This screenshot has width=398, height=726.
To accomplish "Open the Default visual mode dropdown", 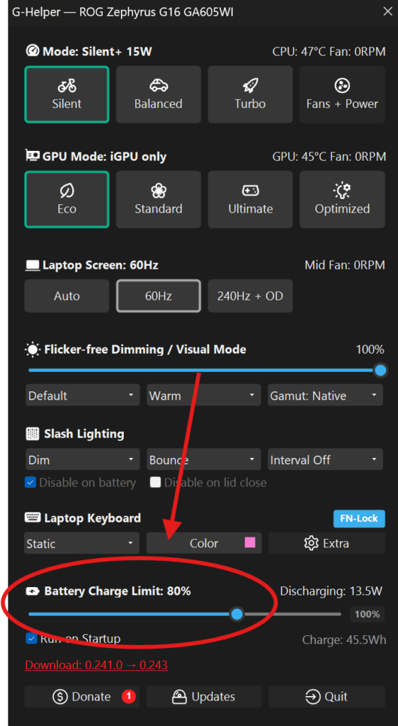I will [x=82, y=396].
